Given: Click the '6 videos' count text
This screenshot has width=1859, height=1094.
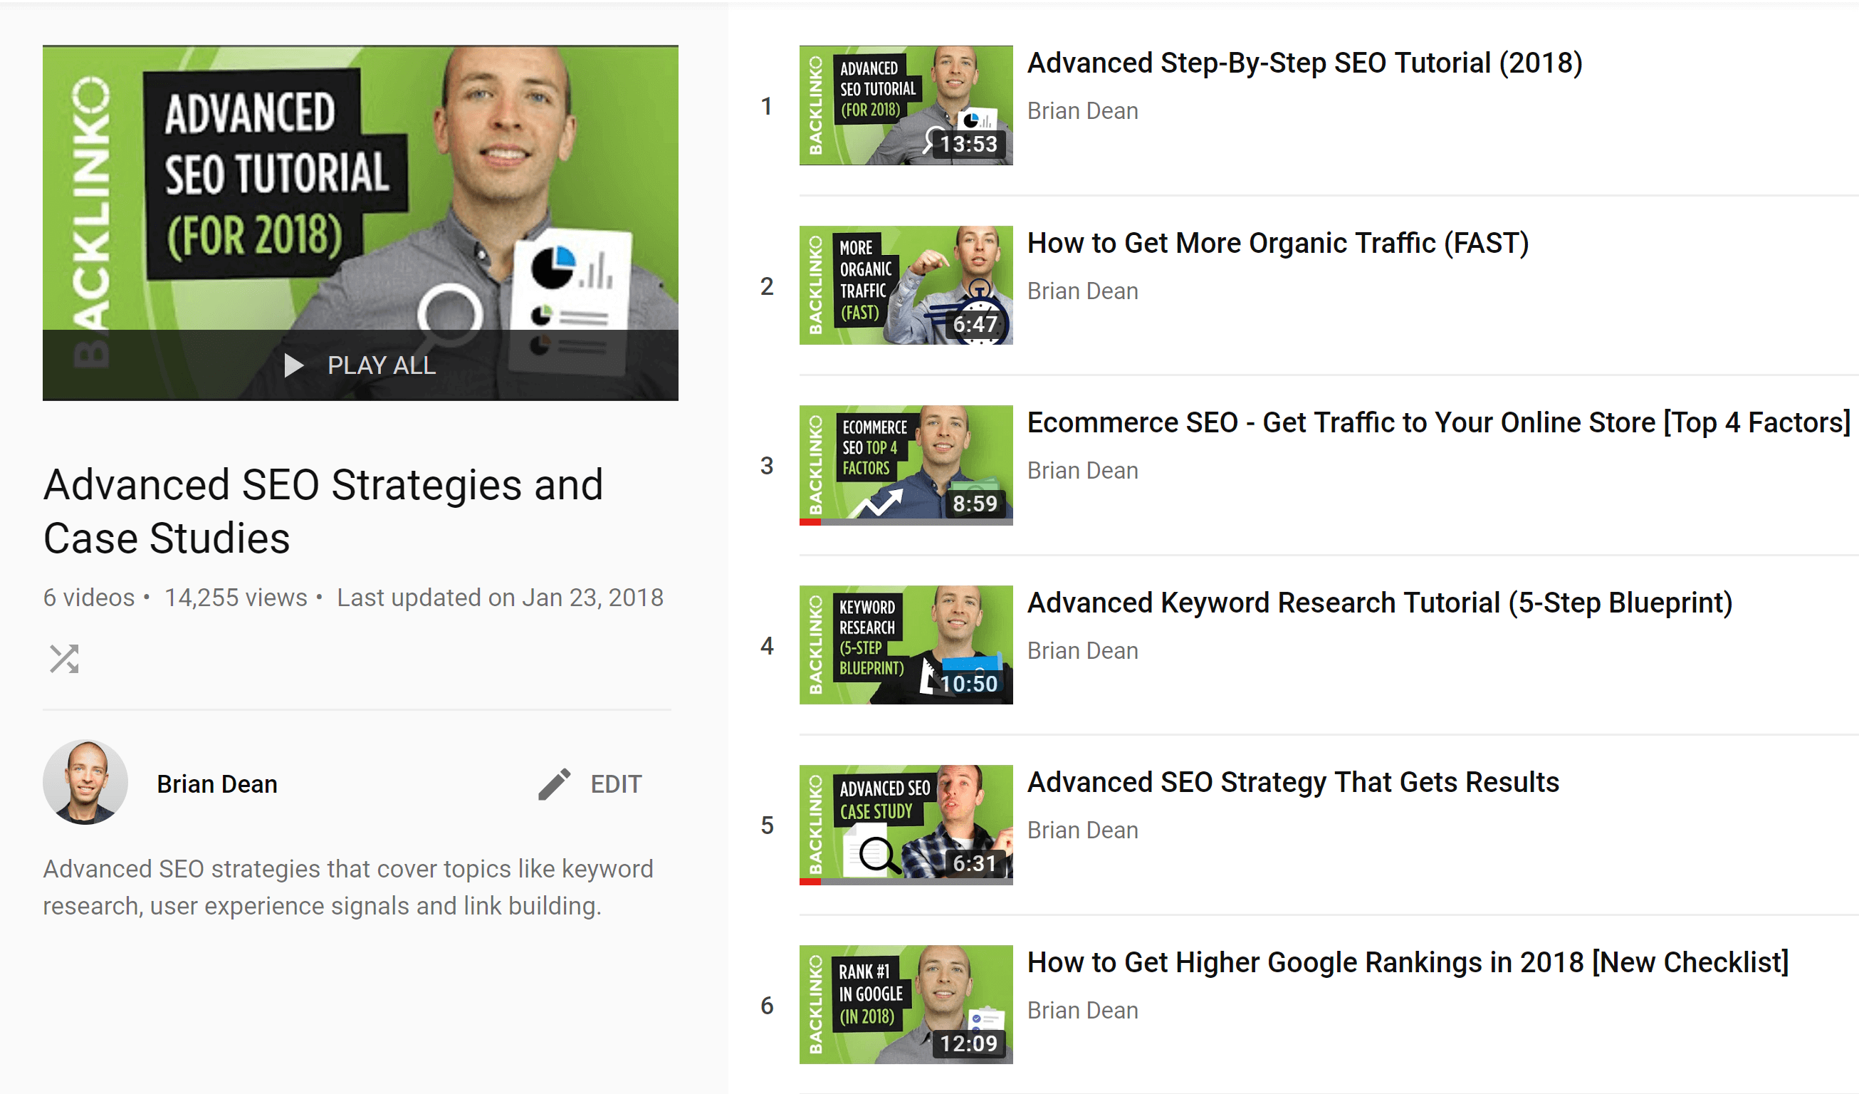Looking at the screenshot, I should point(88,597).
